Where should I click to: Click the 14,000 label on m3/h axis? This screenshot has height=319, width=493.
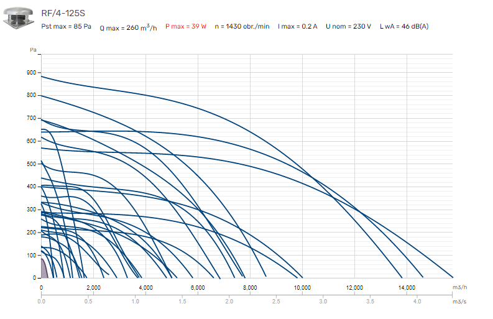tap(407, 287)
